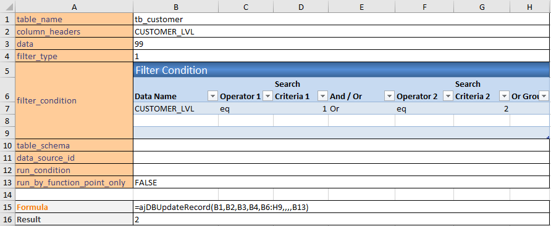Select column A header
This screenshot has width=551, height=226.
74,6
